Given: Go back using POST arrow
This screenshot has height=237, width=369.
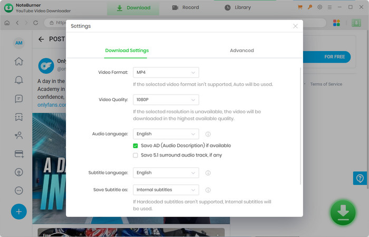Looking at the screenshot, I should (41, 39).
